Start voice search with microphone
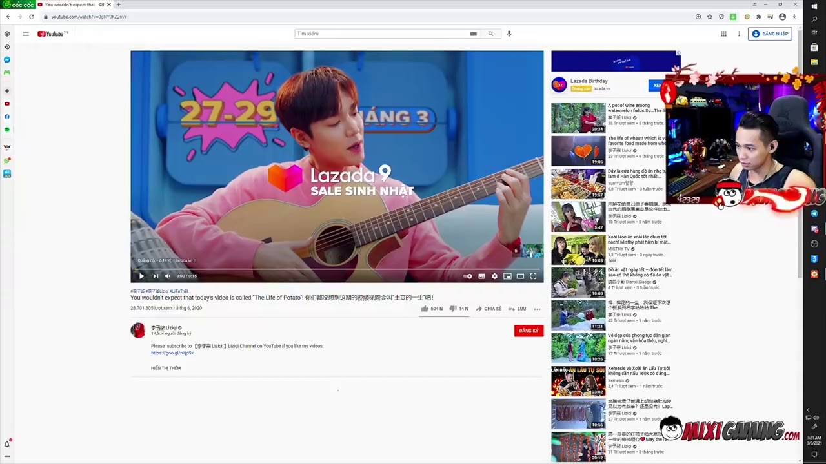This screenshot has height=464, width=826. 509,34
